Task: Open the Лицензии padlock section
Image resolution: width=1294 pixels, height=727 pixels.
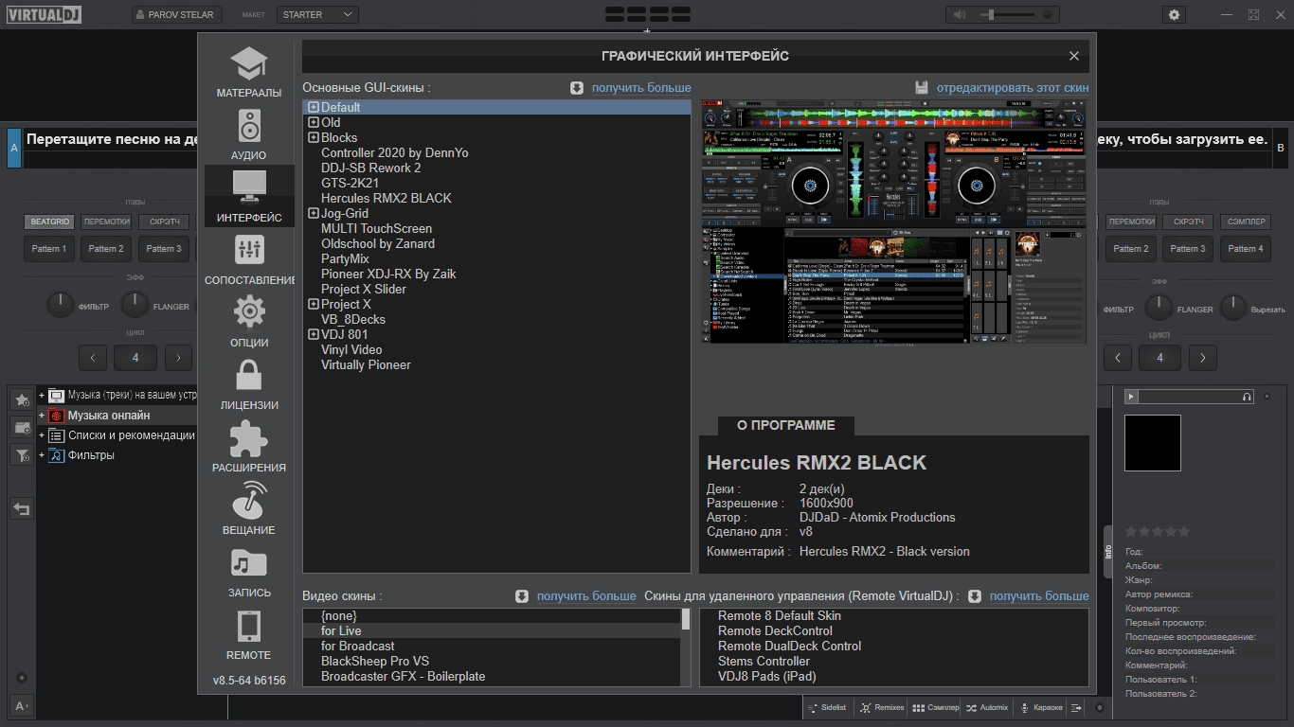Action: [x=249, y=384]
